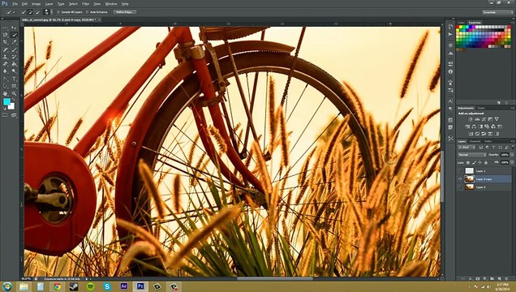Open the Essentials workspace dropdown
Viewport: 516px width, 292px height.
[x=498, y=12]
